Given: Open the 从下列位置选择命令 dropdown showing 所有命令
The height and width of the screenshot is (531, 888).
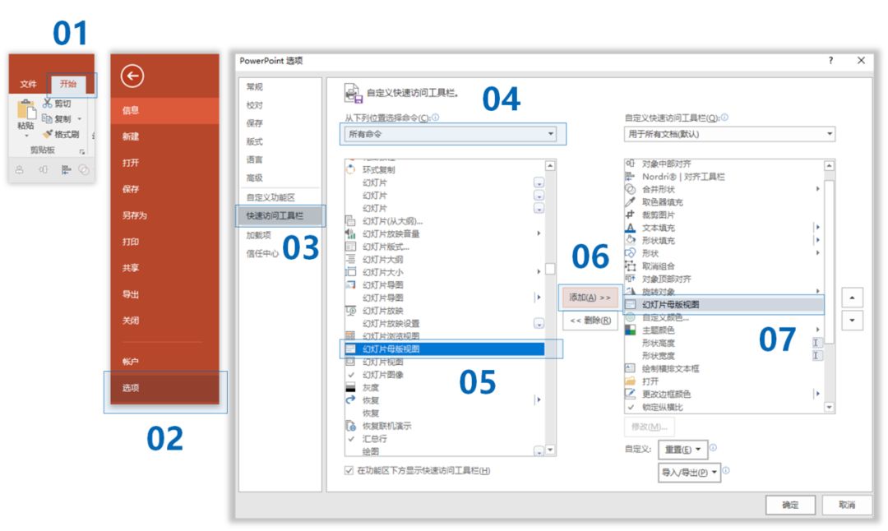Looking at the screenshot, I should pyautogui.click(x=451, y=134).
